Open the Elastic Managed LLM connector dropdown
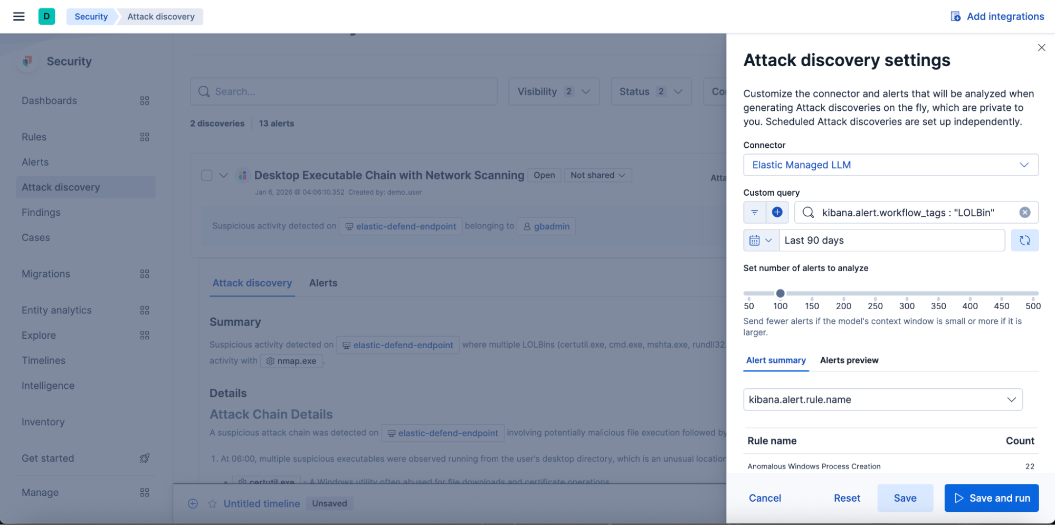Viewport: 1055px width, 525px height. pyautogui.click(x=890, y=165)
